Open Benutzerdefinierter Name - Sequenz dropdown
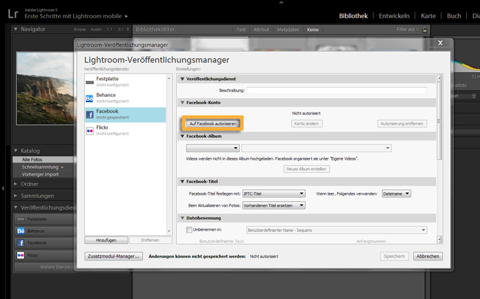480x299 pixels. 337,230
